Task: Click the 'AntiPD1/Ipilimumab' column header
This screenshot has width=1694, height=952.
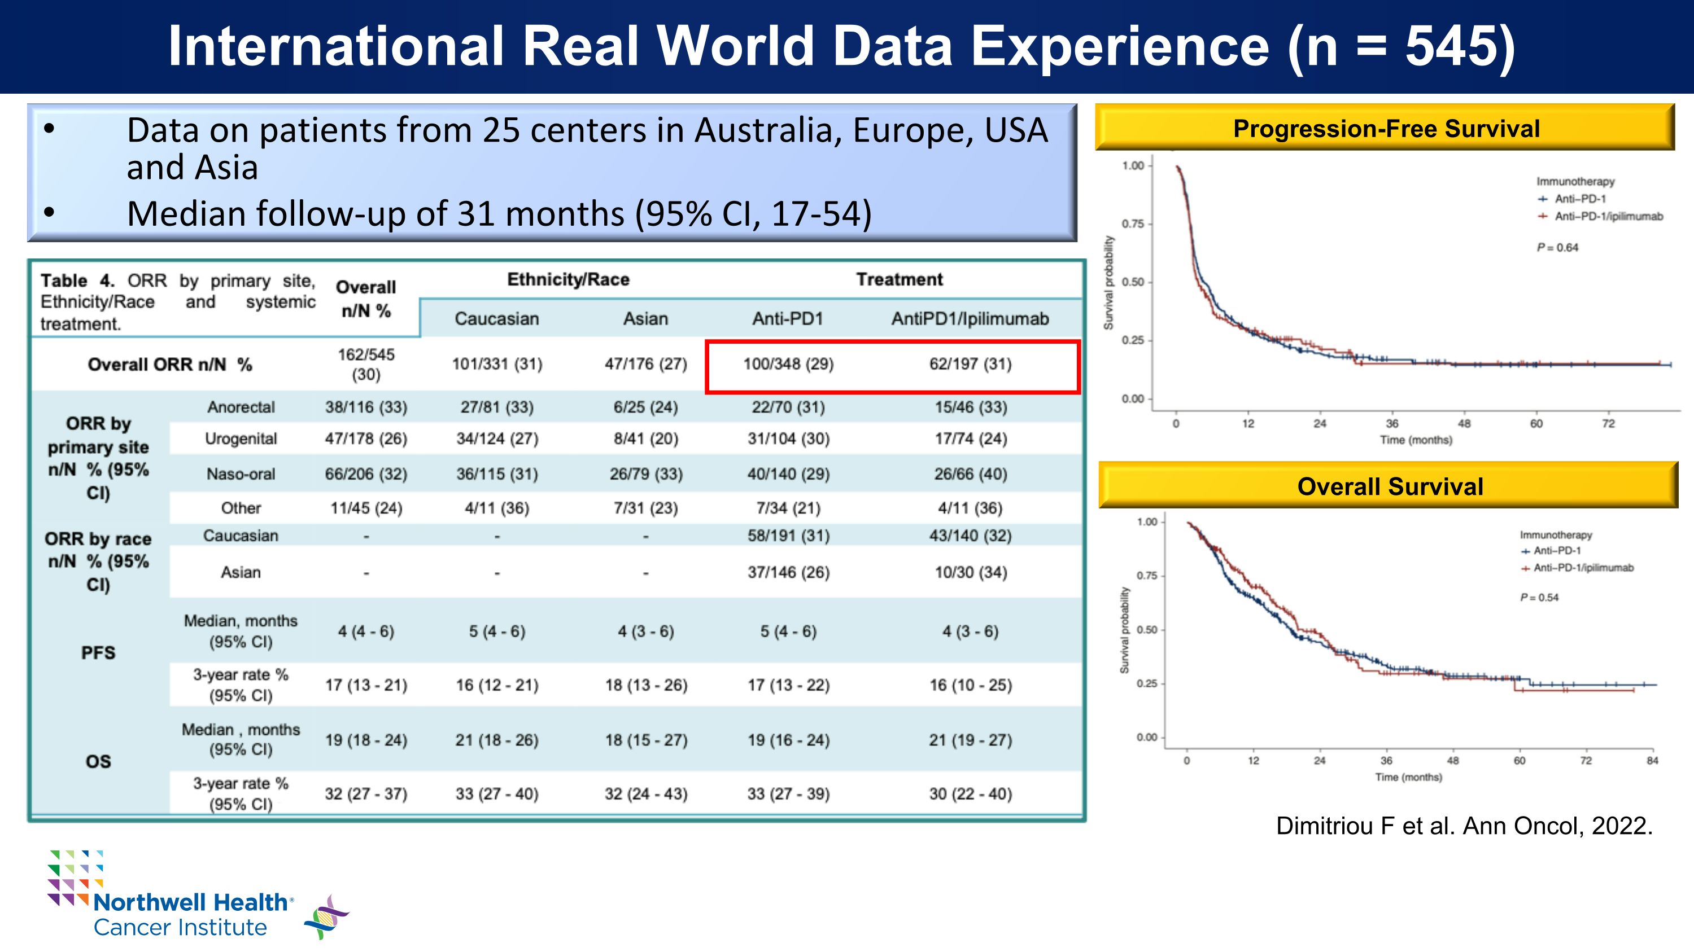Action: [970, 319]
